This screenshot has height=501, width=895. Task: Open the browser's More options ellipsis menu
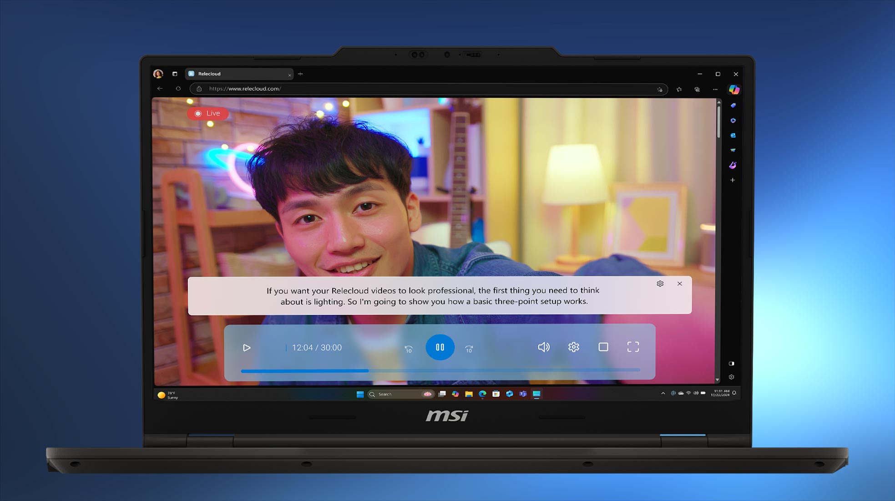(x=715, y=89)
